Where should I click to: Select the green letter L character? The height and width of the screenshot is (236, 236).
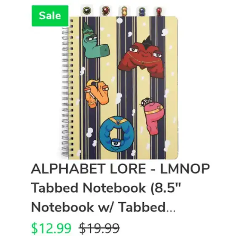click(x=94, y=40)
